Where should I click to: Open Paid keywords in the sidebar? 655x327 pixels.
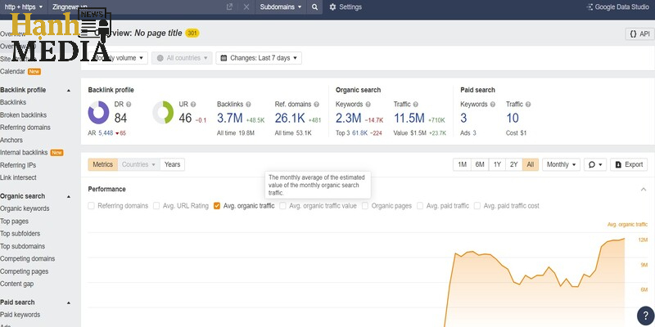[20, 315]
